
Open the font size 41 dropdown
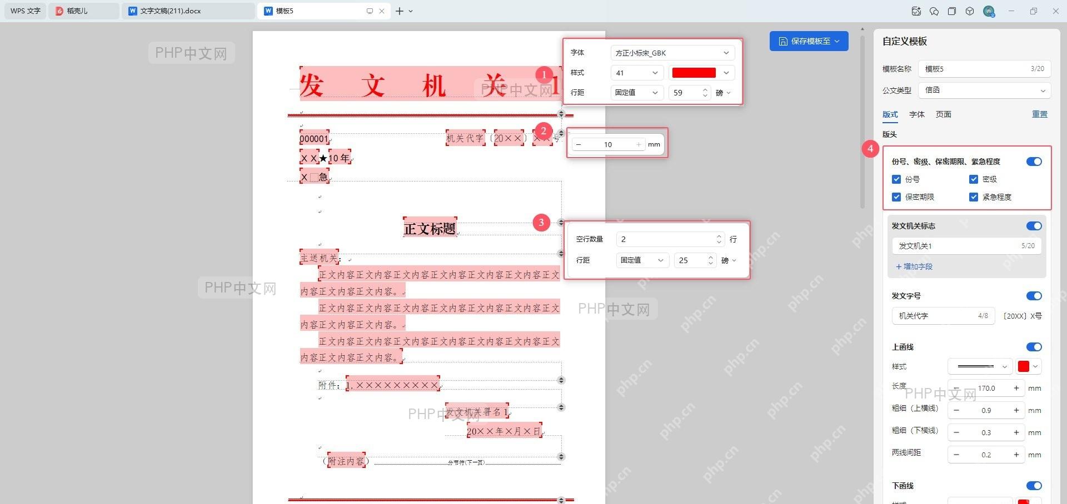coord(637,73)
